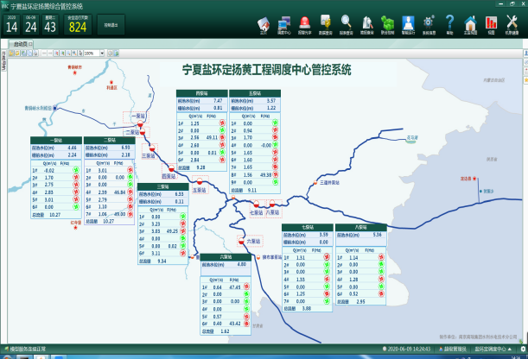Expand the 盐环定调度中心 menu in status bar
The width and height of the screenshot is (528, 359).
493,350
